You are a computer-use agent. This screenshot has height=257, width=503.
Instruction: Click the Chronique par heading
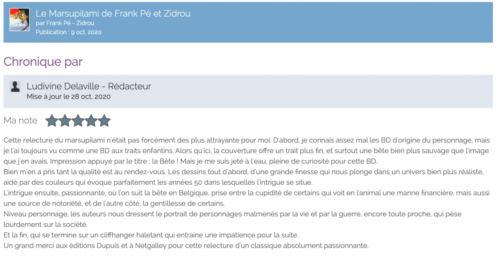point(43,61)
